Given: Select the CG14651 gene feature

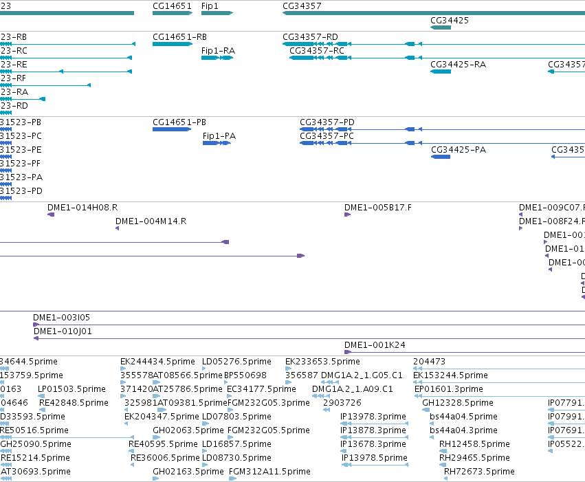Looking at the screenshot, I should tap(173, 13).
